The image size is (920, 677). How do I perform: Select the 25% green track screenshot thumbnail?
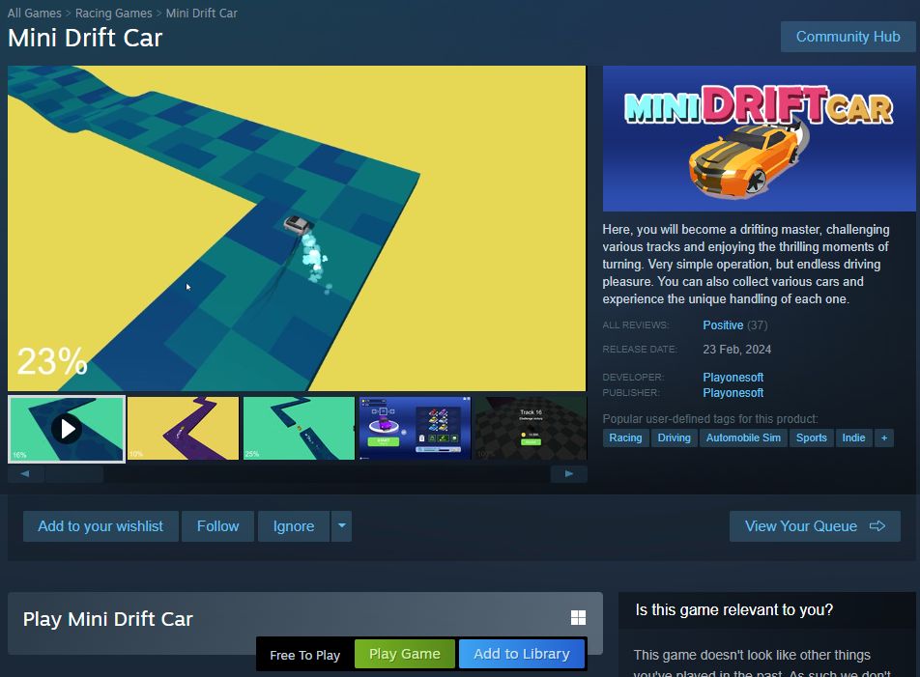click(x=299, y=429)
